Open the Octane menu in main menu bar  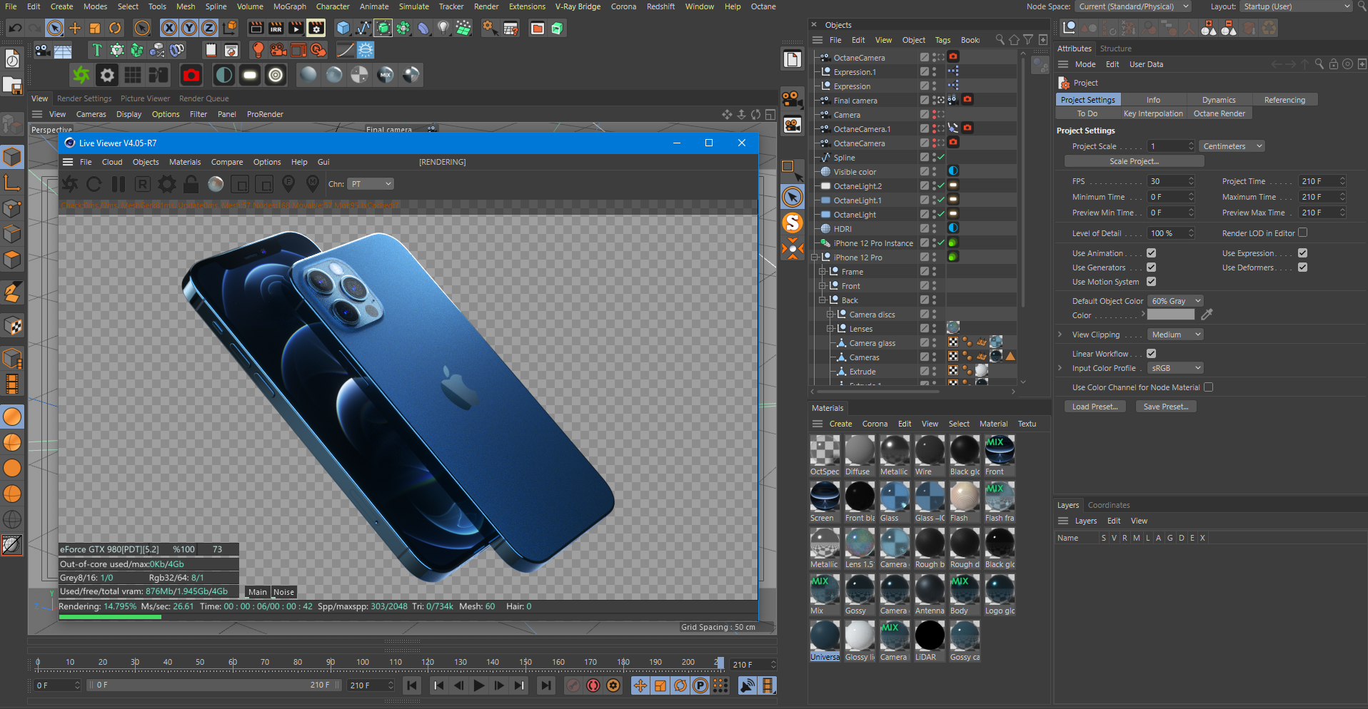[x=763, y=6]
